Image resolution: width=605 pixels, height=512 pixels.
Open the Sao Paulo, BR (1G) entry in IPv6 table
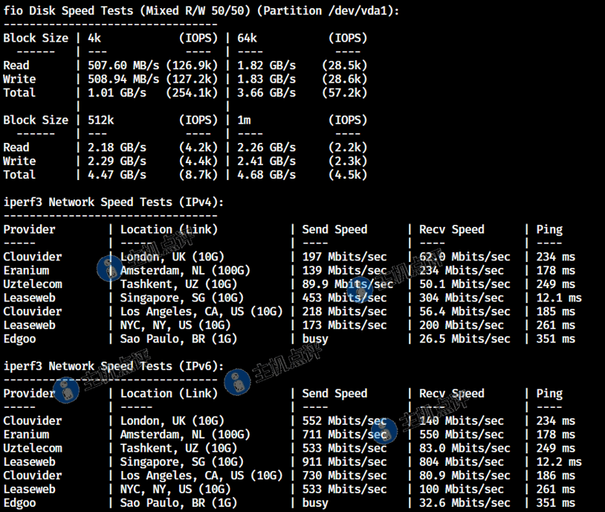(x=178, y=503)
